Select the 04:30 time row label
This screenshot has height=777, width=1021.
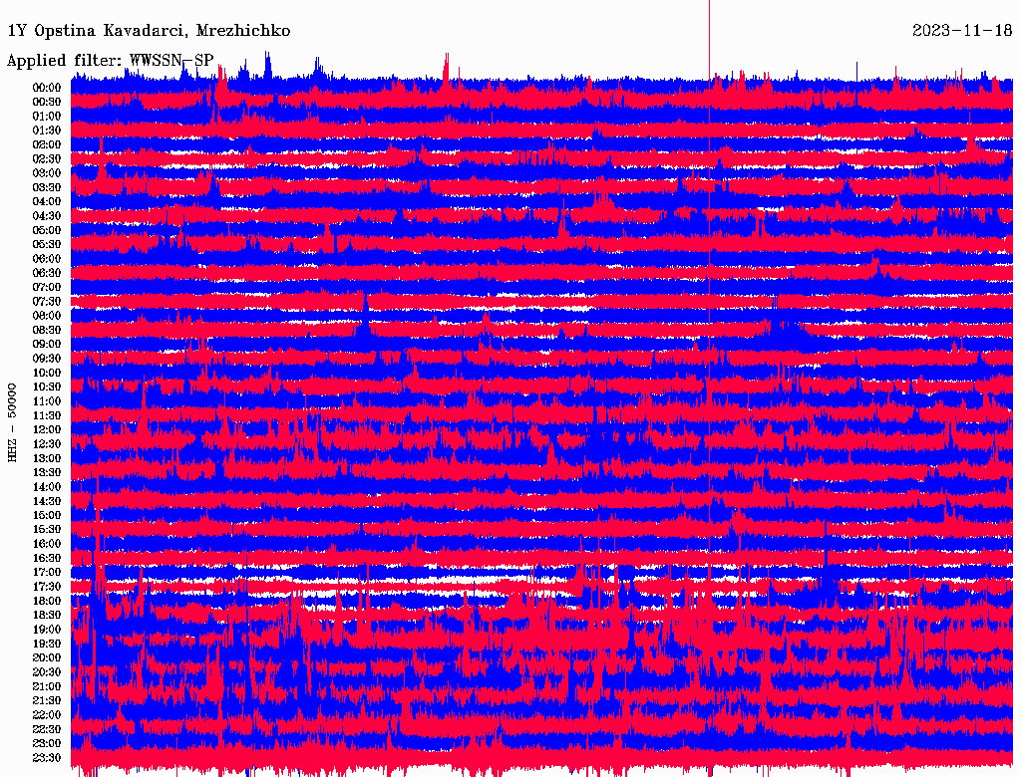click(47, 216)
